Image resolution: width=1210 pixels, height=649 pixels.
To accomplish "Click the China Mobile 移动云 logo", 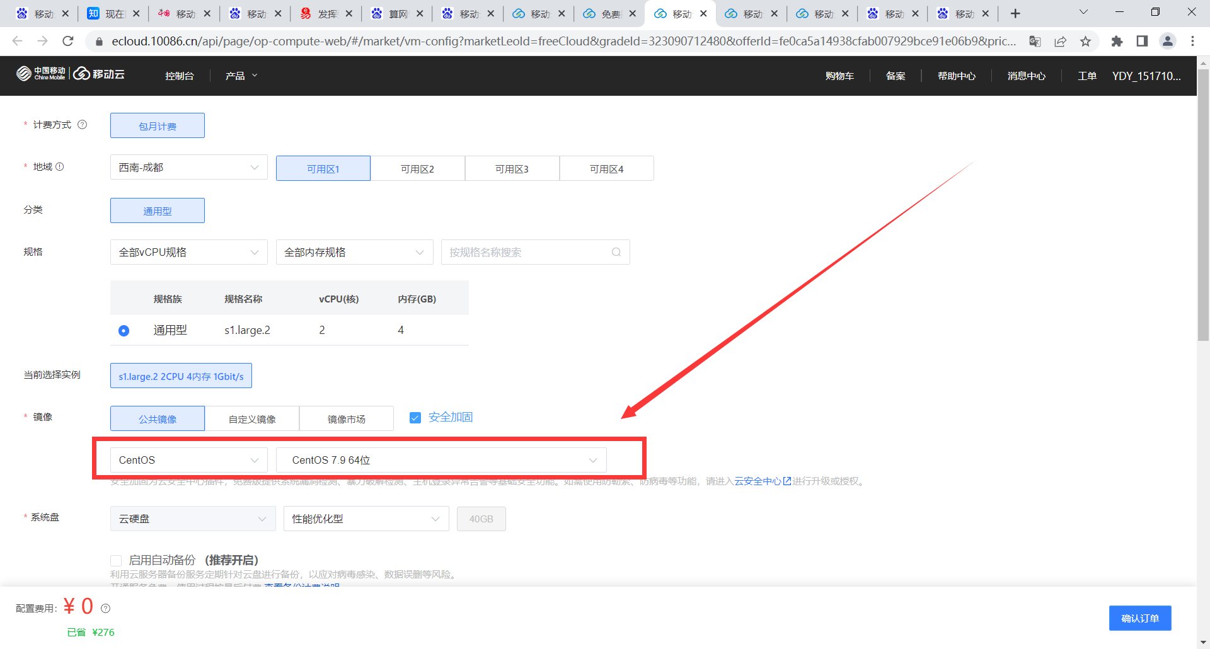I will pos(71,74).
